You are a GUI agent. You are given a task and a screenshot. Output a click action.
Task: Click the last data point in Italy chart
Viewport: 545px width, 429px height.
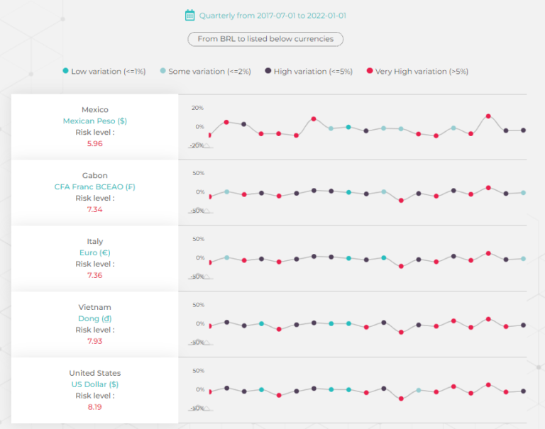[x=523, y=259]
